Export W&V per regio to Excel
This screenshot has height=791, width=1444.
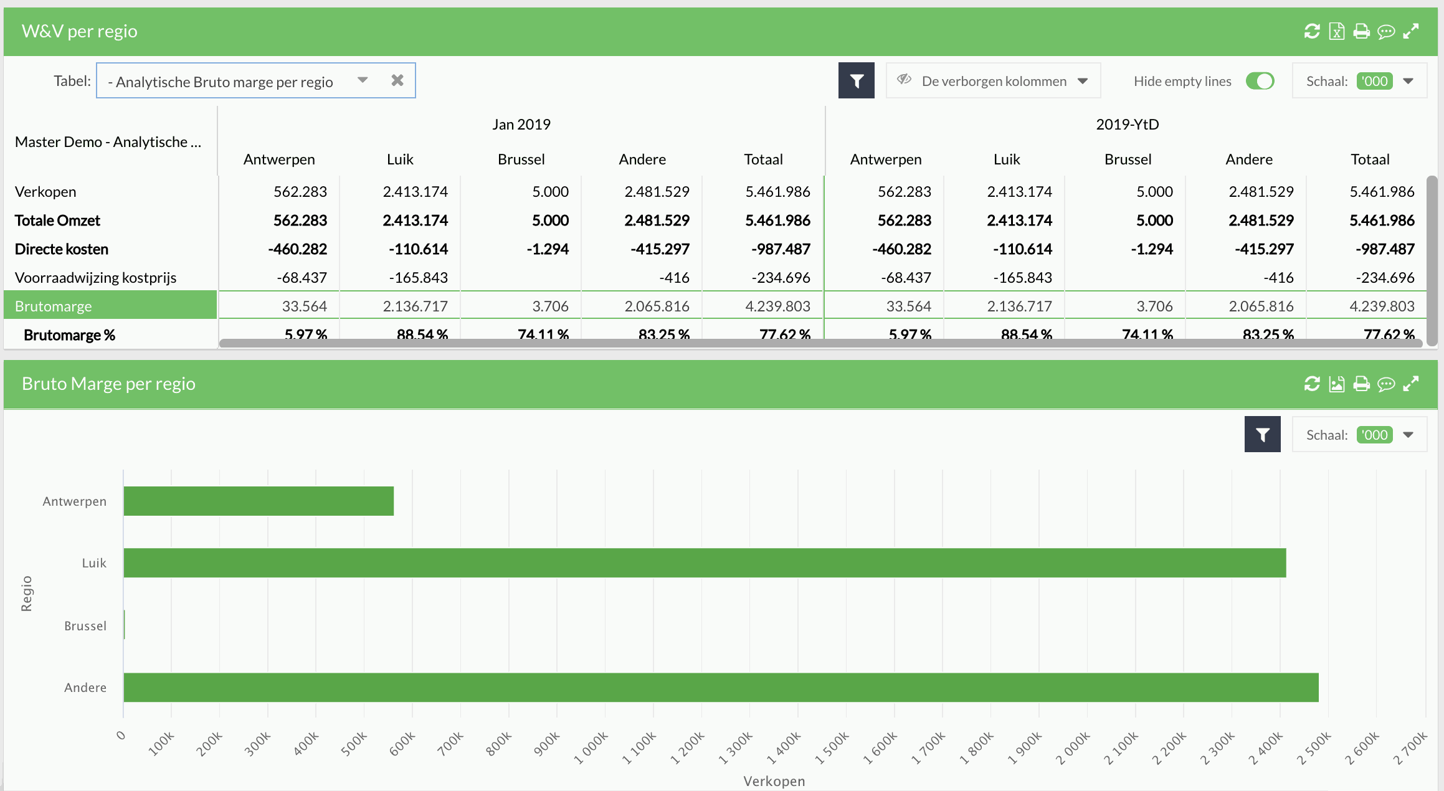click(x=1336, y=31)
